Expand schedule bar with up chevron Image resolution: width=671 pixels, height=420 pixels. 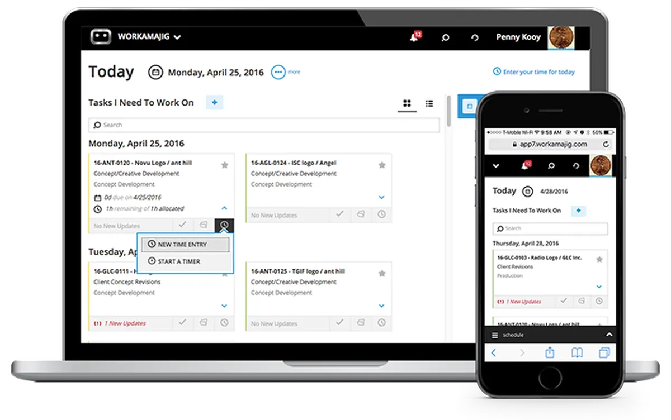point(609,335)
